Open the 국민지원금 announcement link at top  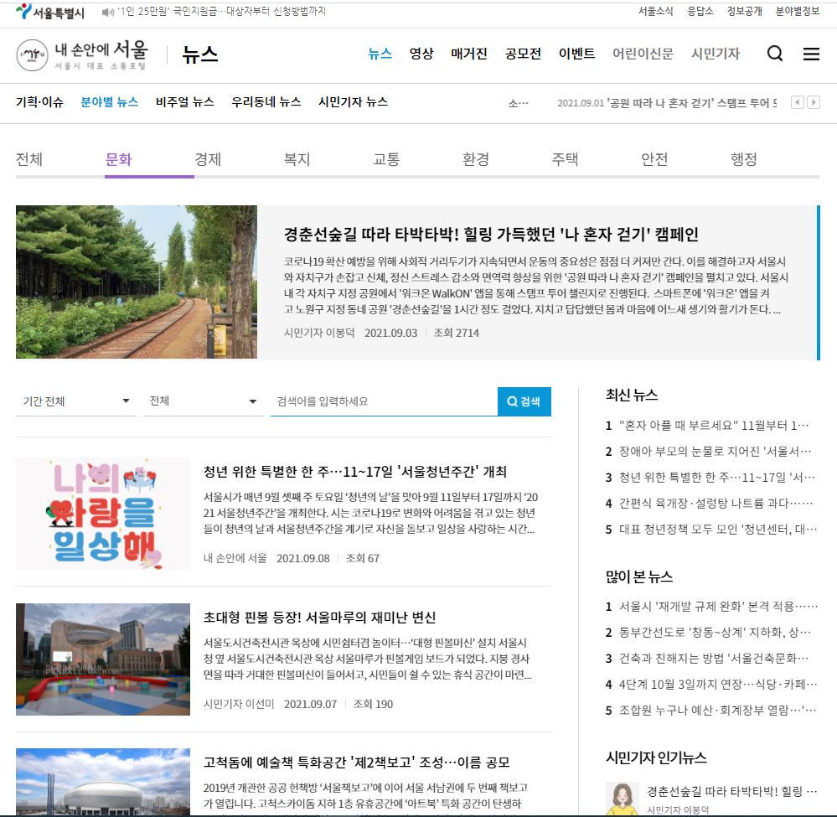(x=221, y=11)
